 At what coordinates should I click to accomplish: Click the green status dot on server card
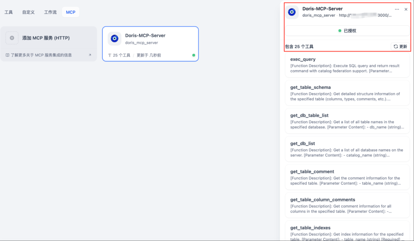194,55
